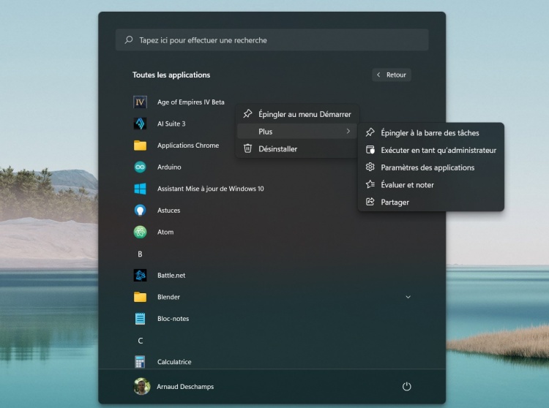Select Partager from the submenu
The width and height of the screenshot is (549, 408).
[x=431, y=202]
